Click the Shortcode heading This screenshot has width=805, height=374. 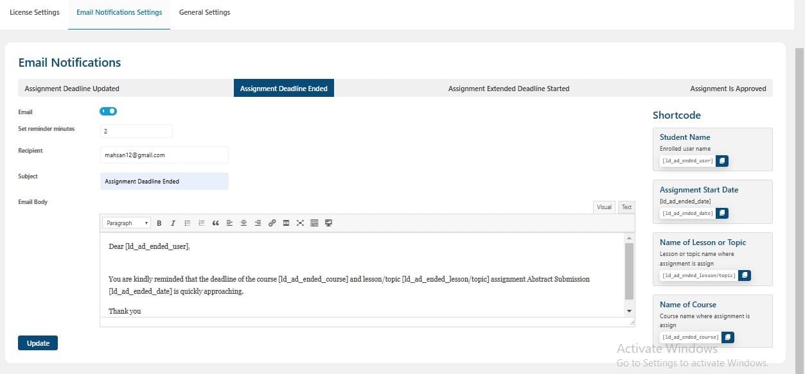pos(677,115)
